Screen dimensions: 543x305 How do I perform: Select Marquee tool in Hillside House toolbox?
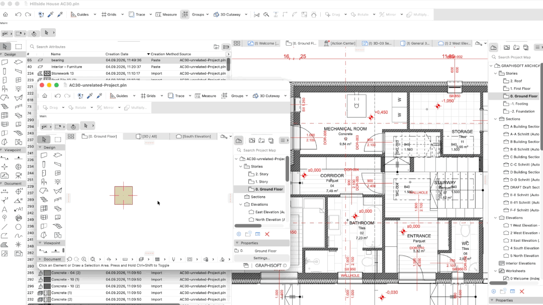tap(19, 46)
